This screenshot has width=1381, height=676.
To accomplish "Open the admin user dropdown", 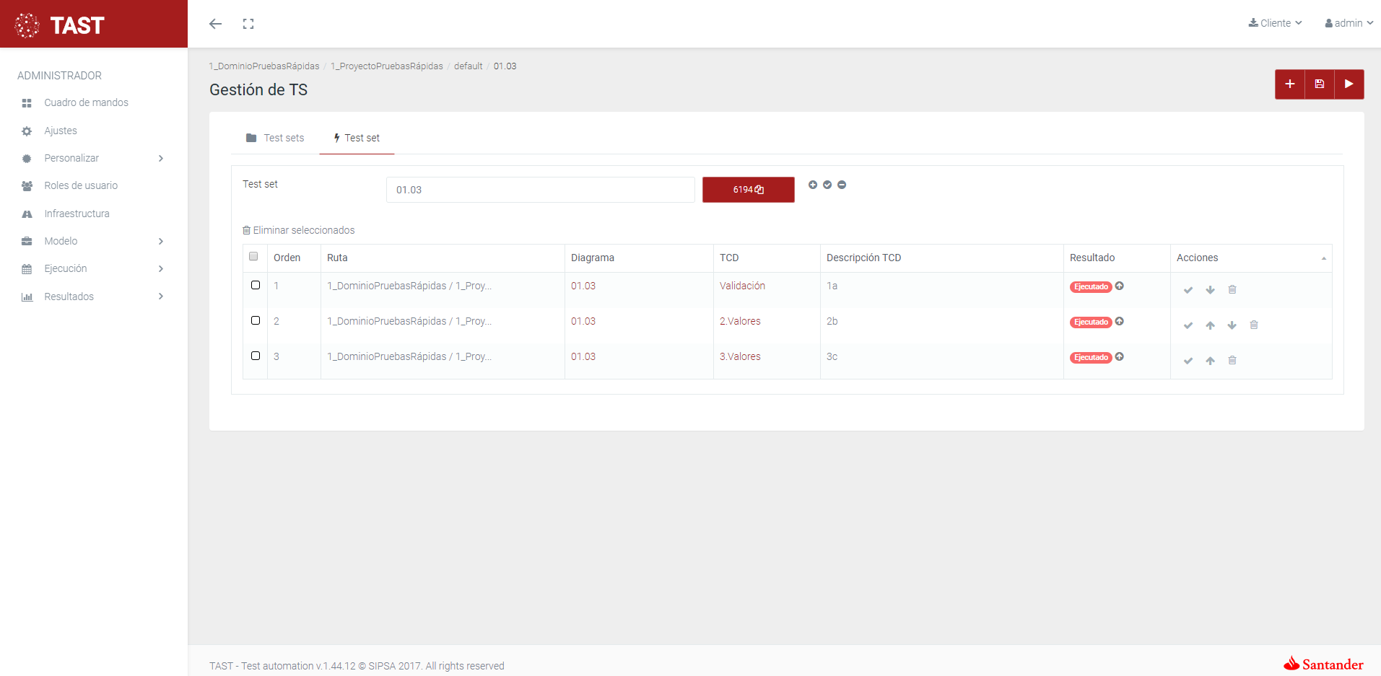I will pyautogui.click(x=1348, y=23).
